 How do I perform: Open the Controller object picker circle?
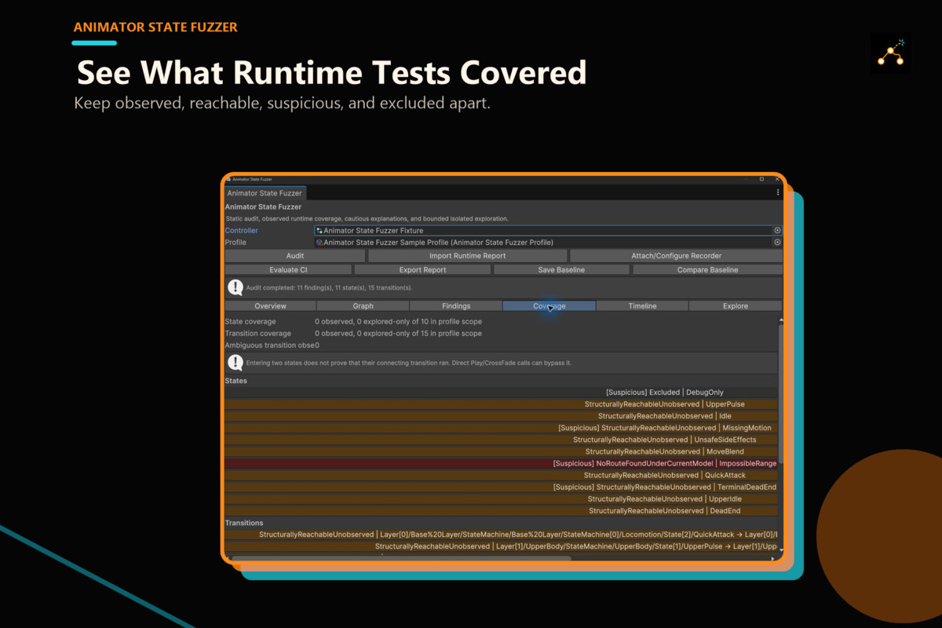click(777, 231)
